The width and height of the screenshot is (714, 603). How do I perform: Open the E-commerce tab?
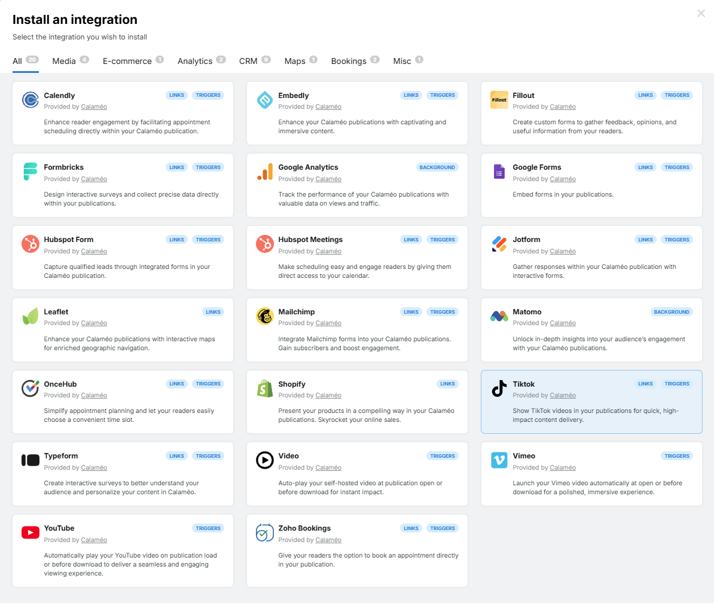click(x=127, y=61)
